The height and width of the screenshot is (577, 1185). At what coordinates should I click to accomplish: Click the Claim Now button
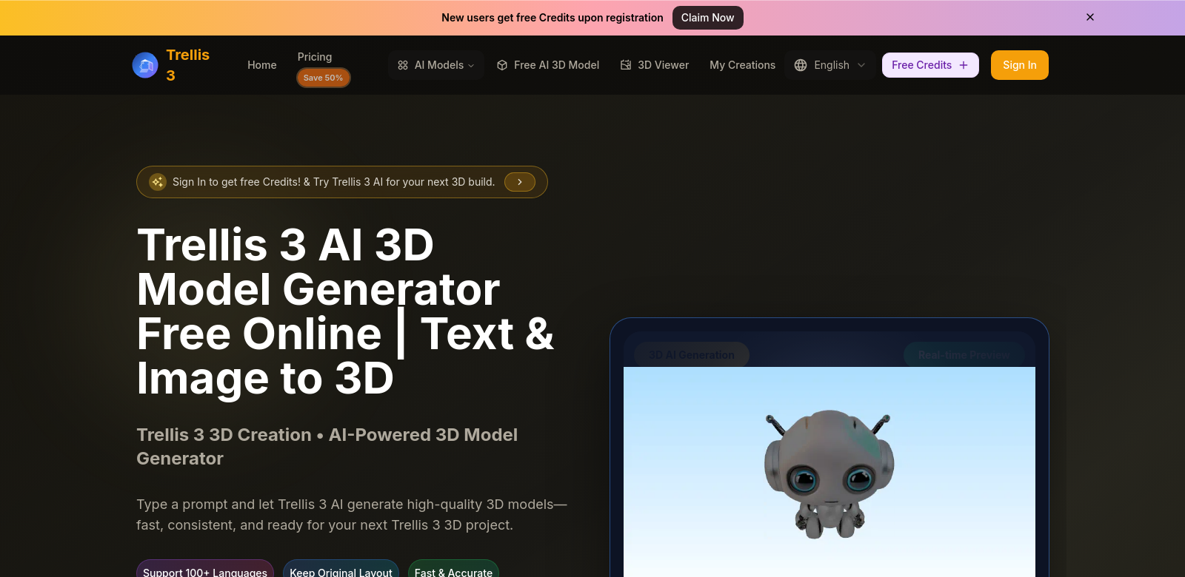coord(708,18)
